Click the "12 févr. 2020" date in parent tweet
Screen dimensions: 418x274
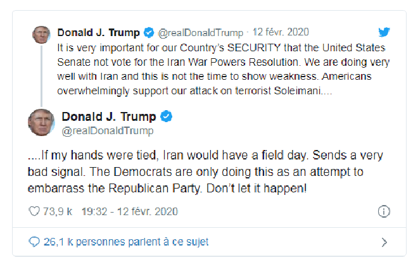pos(281,32)
